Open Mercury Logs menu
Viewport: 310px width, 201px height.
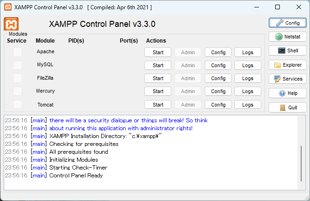[248, 91]
